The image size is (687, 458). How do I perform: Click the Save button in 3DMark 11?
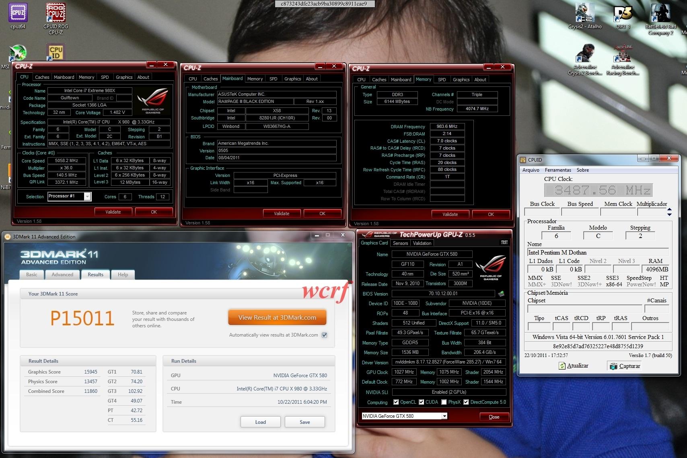[x=304, y=422]
